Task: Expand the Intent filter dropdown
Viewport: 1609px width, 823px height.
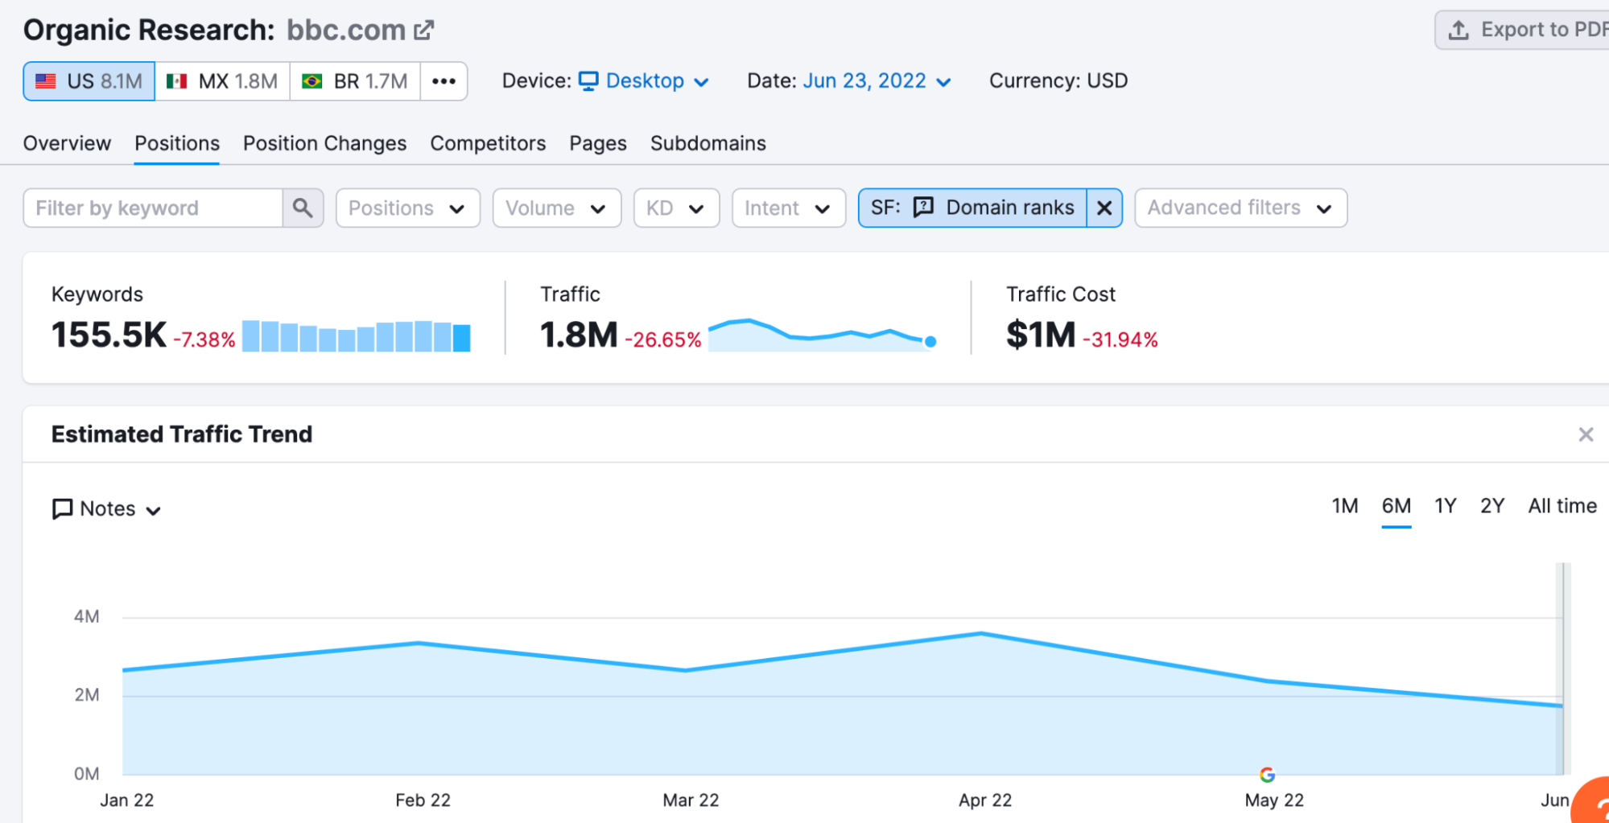Action: [789, 208]
